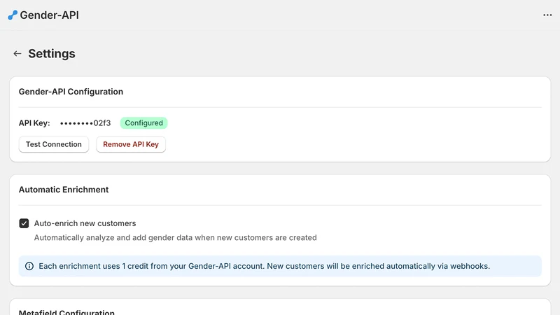Click the Metafield Configuration heading
The image size is (560, 315).
click(x=66, y=311)
